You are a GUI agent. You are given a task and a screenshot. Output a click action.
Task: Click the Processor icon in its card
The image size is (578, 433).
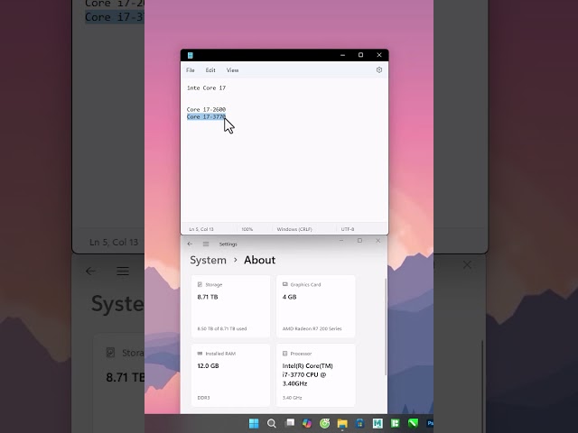285,354
